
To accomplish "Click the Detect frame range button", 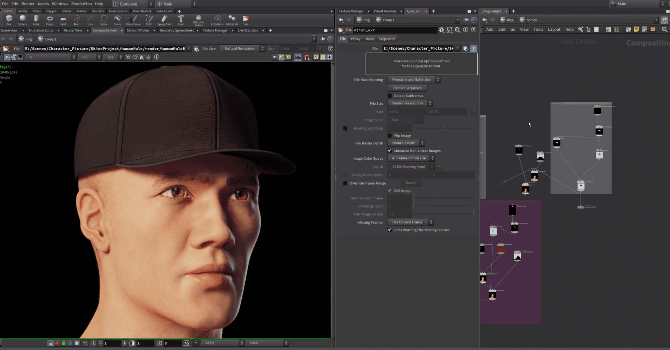I will pyautogui.click(x=411, y=183).
